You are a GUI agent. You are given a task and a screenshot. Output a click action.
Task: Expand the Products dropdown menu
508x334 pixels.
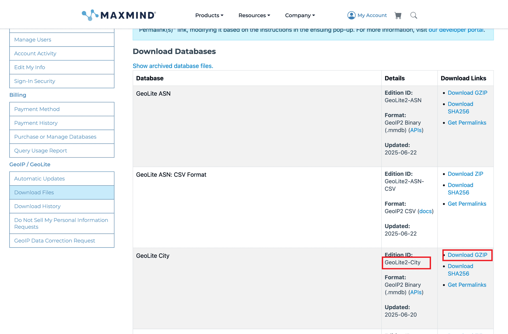point(209,15)
